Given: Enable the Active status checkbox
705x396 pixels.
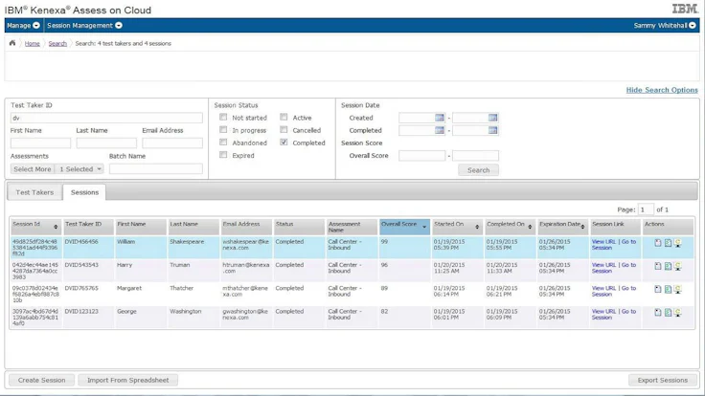Looking at the screenshot, I should [x=284, y=118].
